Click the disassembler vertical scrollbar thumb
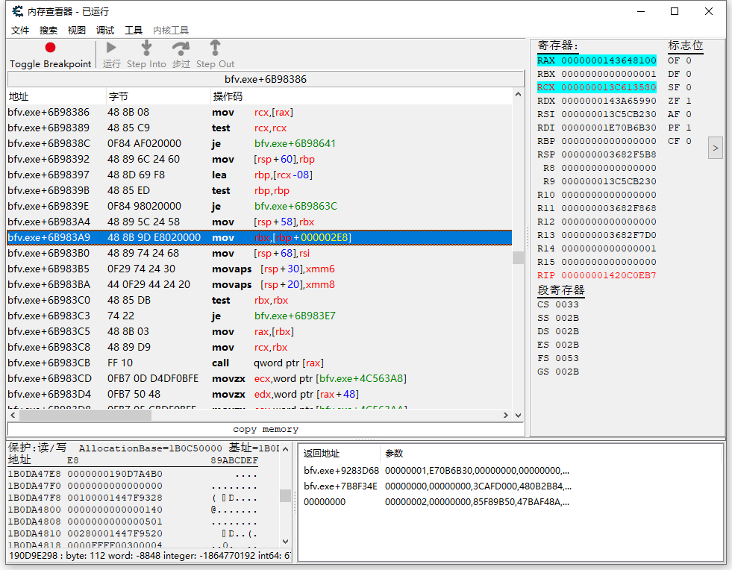Viewport: 732px width, 570px height. click(x=518, y=257)
